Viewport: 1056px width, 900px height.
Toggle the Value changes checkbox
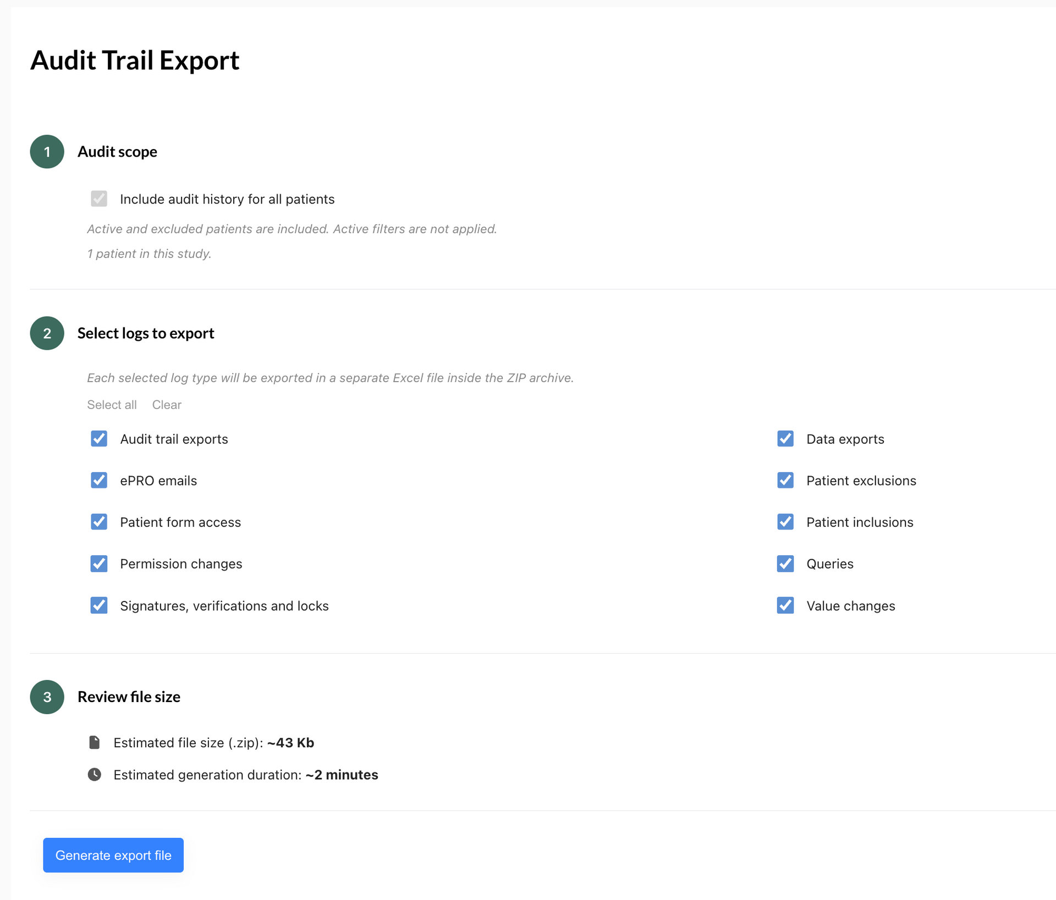point(785,605)
